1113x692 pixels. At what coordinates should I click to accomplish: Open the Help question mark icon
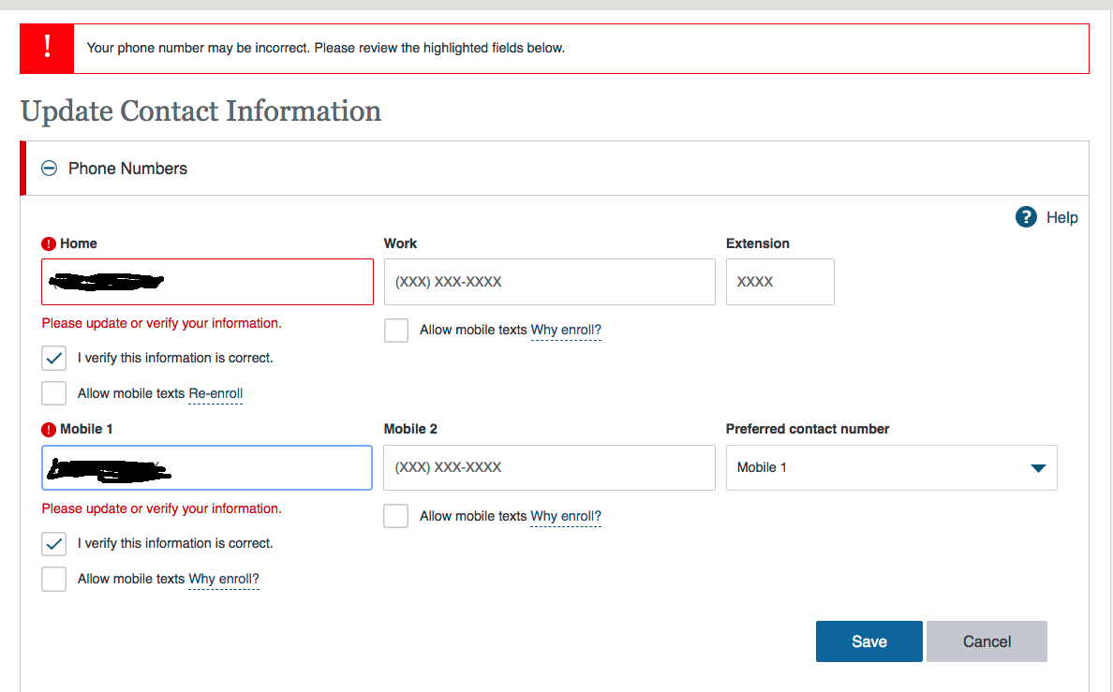[x=1026, y=217]
